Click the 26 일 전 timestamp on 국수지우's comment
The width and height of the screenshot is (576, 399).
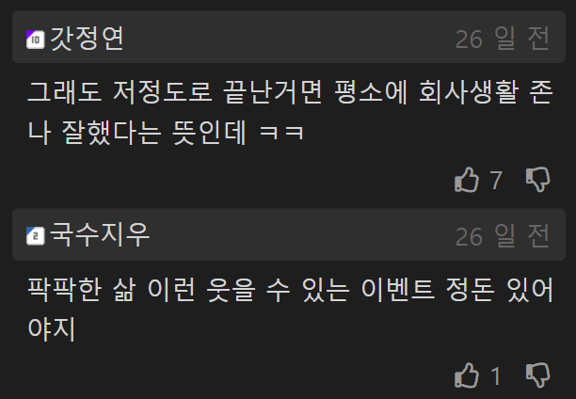click(x=503, y=236)
